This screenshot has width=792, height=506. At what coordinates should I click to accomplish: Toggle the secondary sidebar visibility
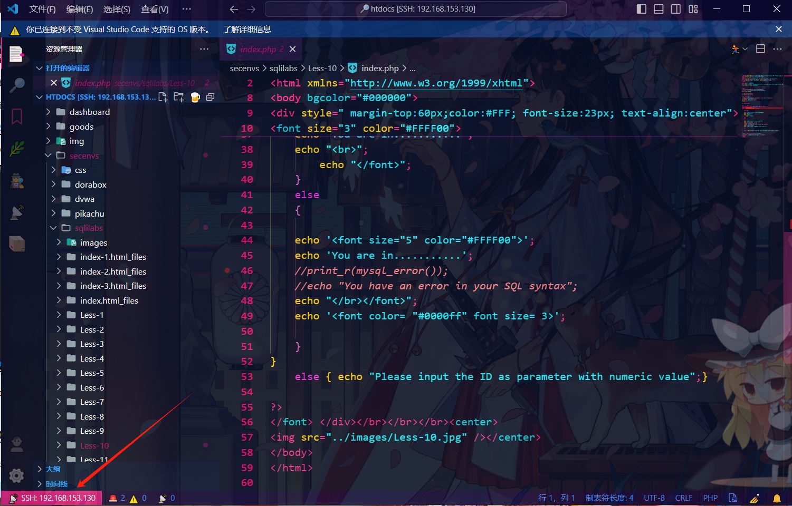point(676,9)
